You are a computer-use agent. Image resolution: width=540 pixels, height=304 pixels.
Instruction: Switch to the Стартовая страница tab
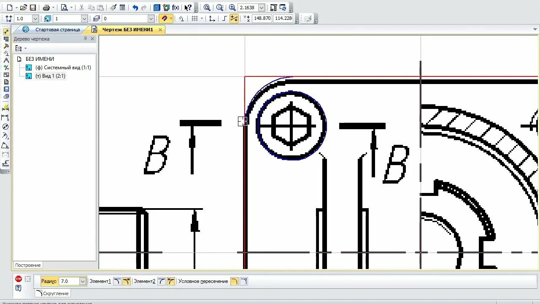click(x=57, y=30)
